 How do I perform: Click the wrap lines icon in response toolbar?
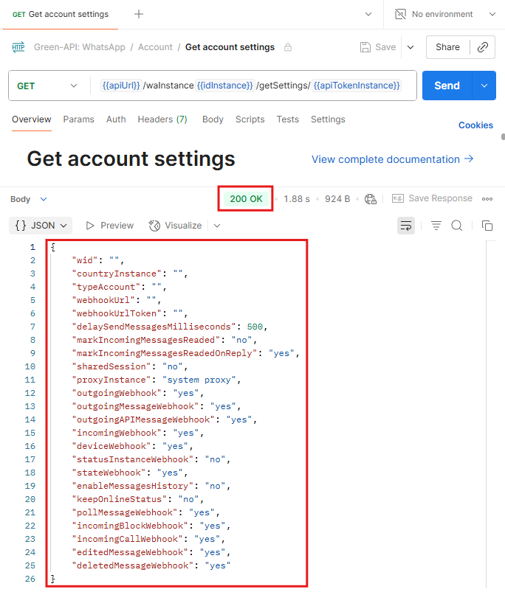[406, 226]
